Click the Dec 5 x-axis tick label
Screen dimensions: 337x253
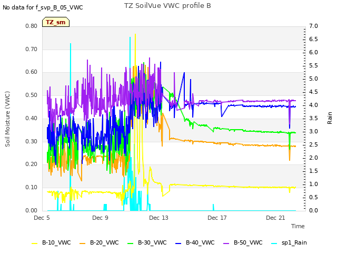click(x=42, y=218)
